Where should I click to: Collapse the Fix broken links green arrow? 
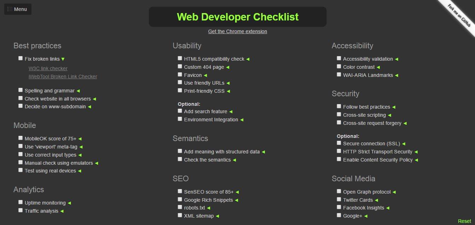63,59
